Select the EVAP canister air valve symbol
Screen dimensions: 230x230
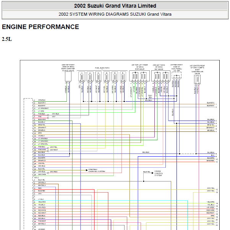pos(197,79)
